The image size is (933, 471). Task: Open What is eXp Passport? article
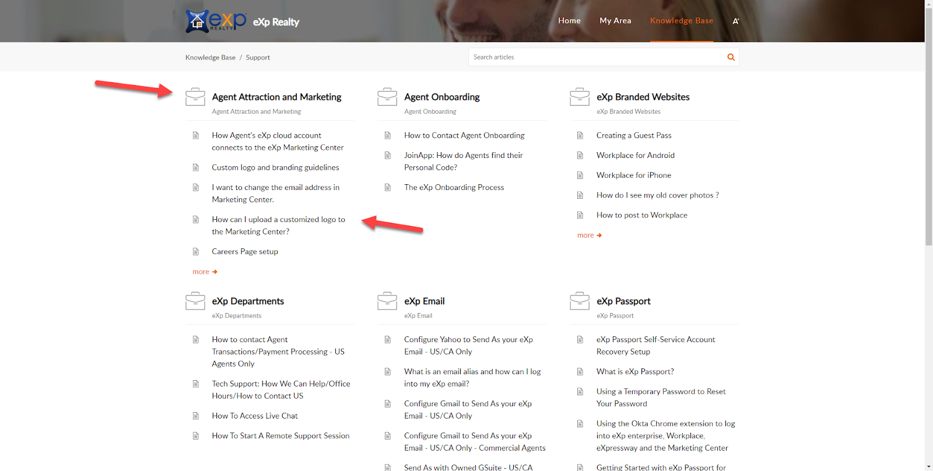635,371
